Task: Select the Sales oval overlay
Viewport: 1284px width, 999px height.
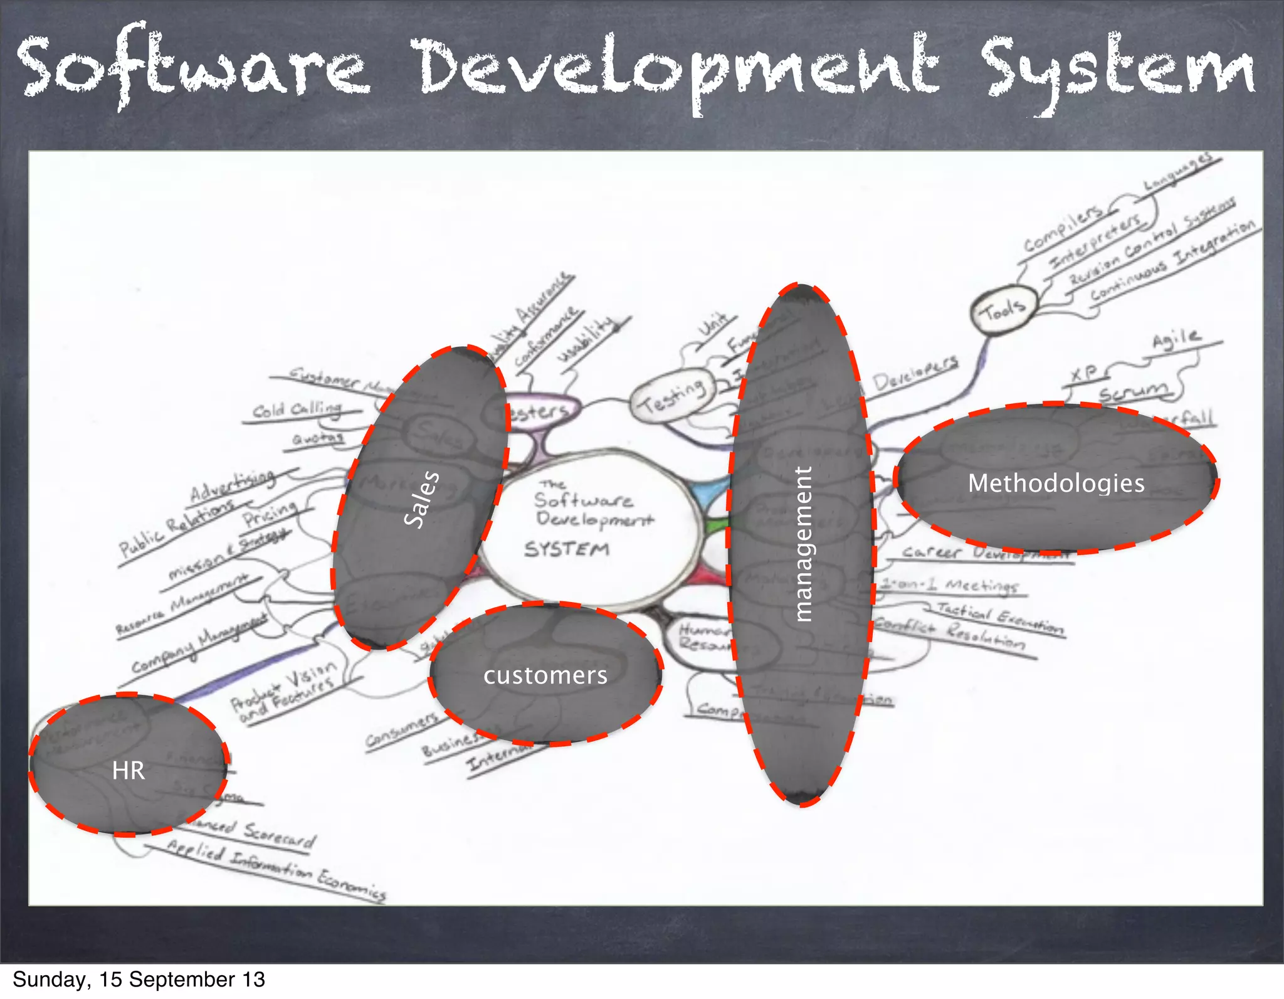Action: 420,499
